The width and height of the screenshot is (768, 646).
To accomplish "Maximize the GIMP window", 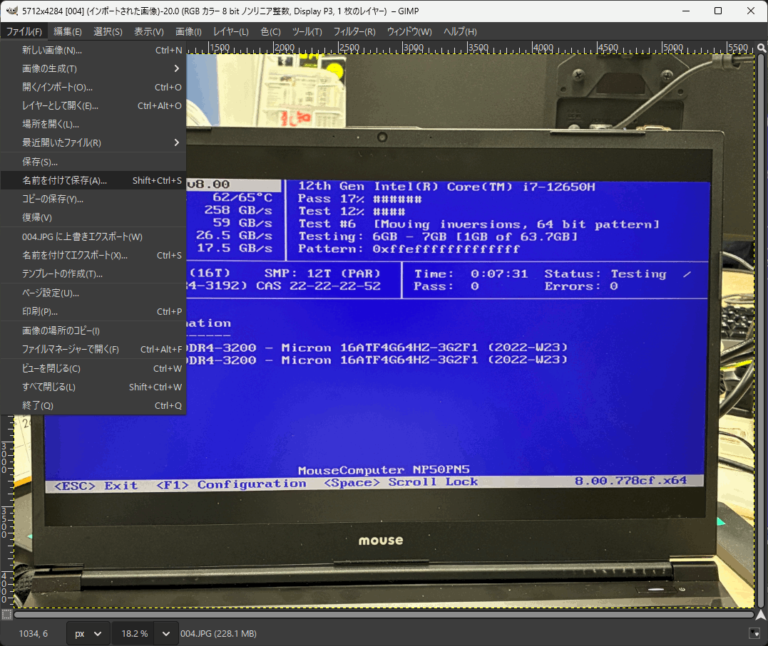I will [x=718, y=11].
